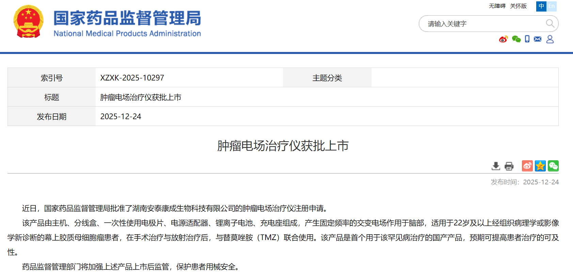Viewport: 573px width, 274px height.
Task: Open the official WeChat icon in header
Action: 516,39
